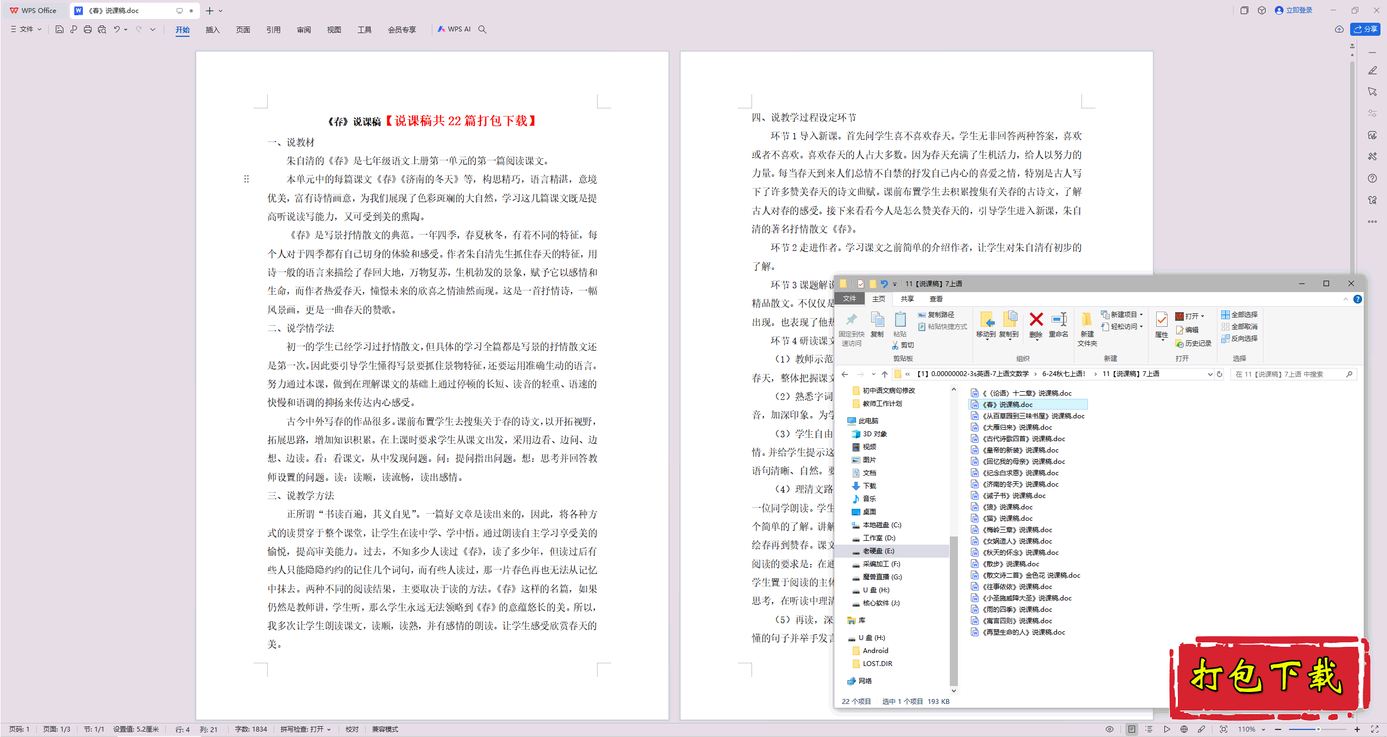Click the Explorer back arrow
The image size is (1387, 737).
845,374
